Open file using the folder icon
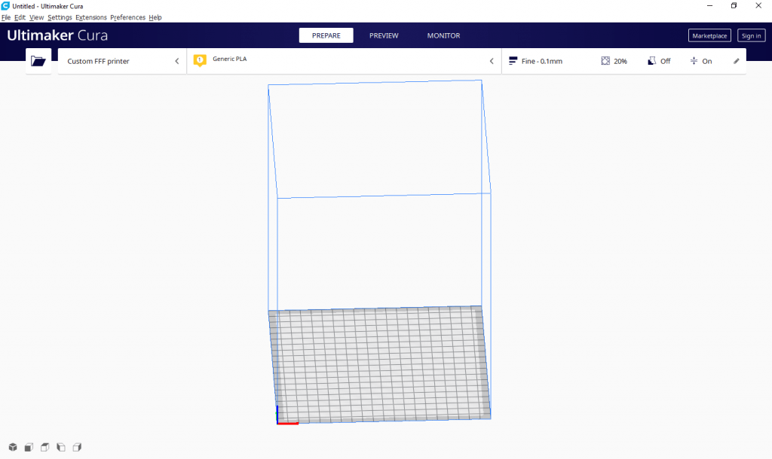 38,61
